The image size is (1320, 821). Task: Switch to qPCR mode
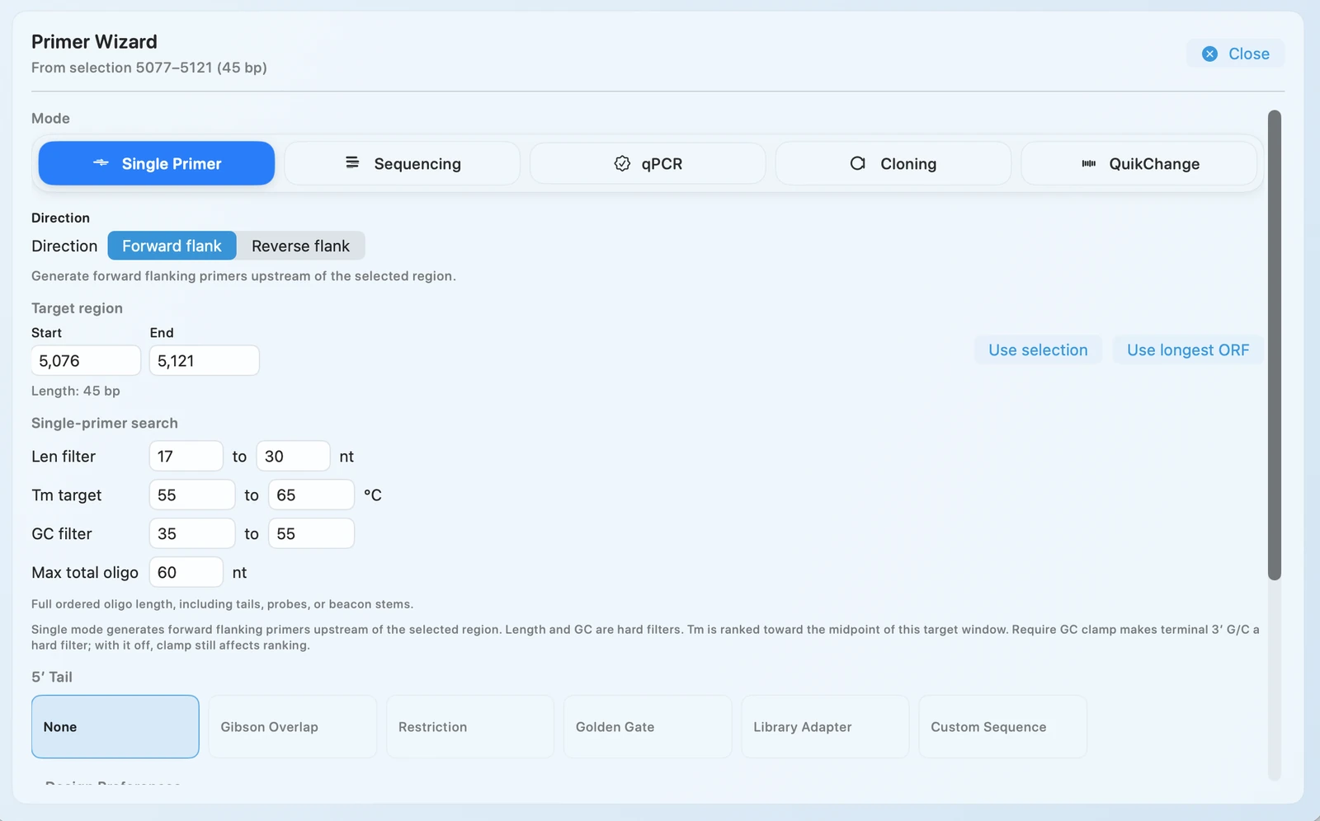[648, 163]
